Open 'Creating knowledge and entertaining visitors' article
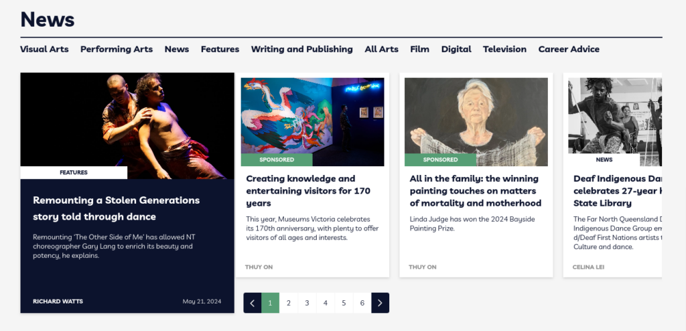 pyautogui.click(x=308, y=191)
